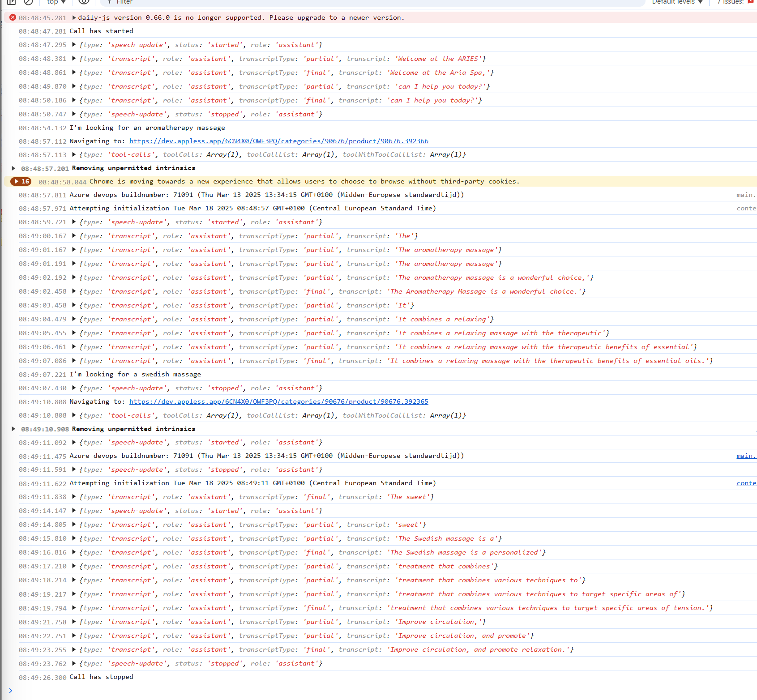This screenshot has height=700, width=757.
Task: Expand speech-update 'stopped' object at 08:49:07.430
Action: (x=74, y=388)
